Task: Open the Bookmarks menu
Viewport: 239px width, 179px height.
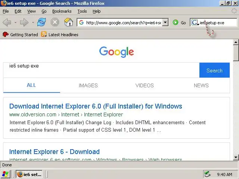Action: click(x=62, y=11)
